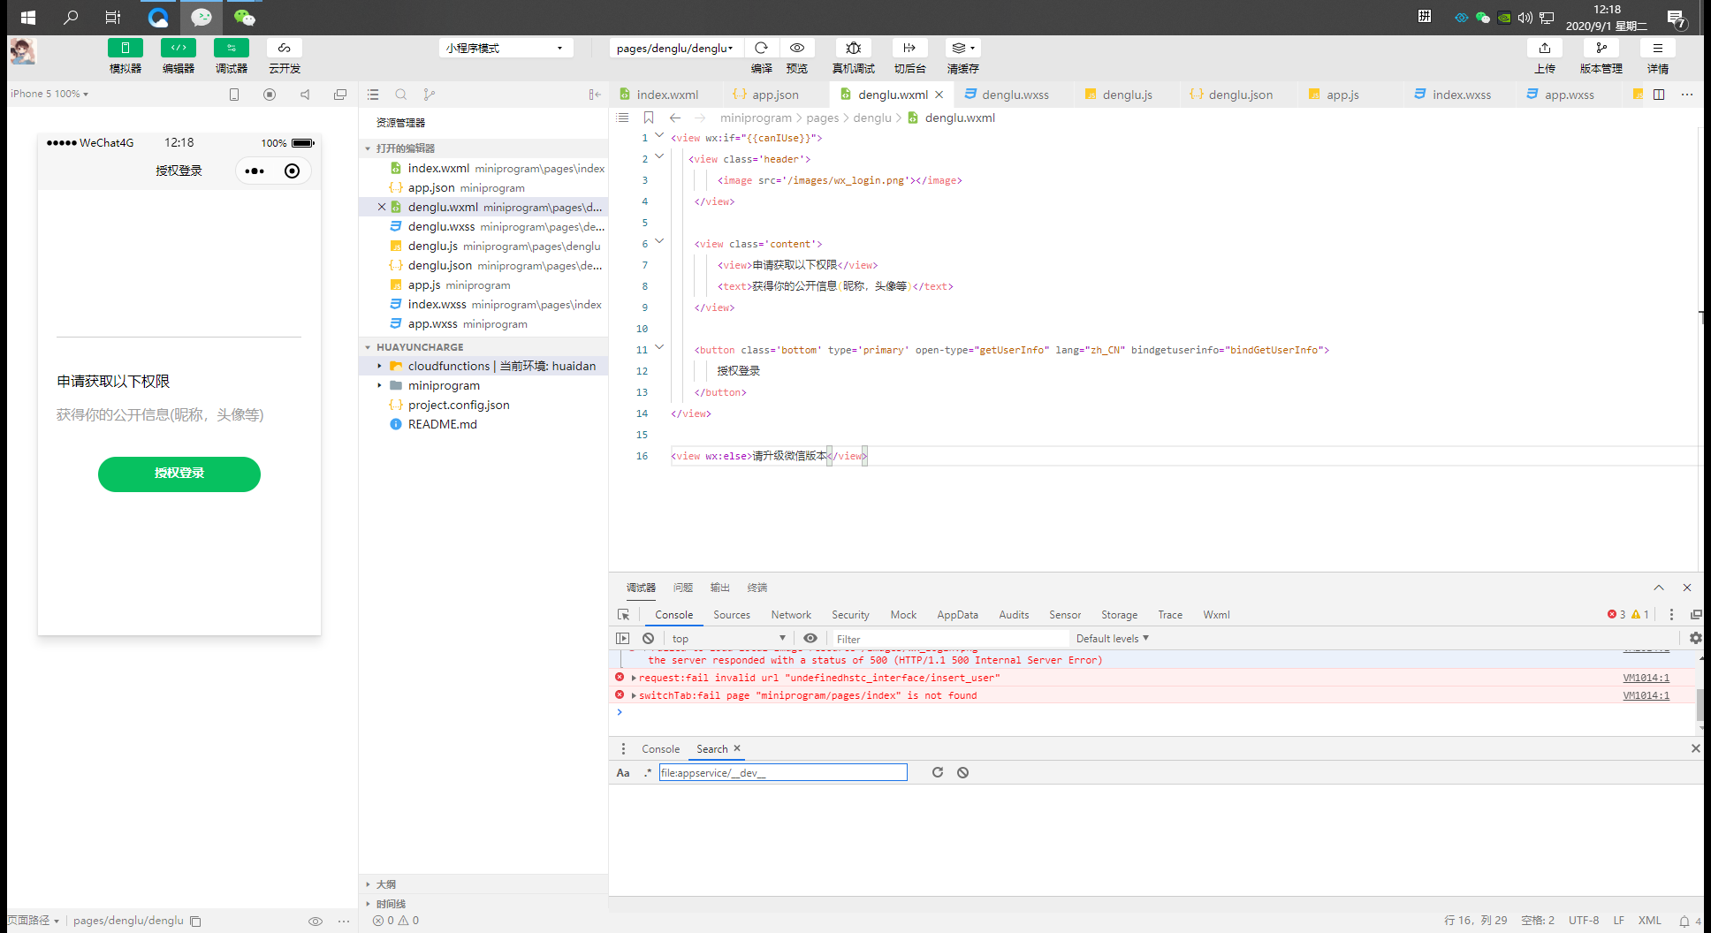Open cloud development (云开发) console
Image resolution: width=1711 pixels, height=933 pixels.
[x=285, y=48]
